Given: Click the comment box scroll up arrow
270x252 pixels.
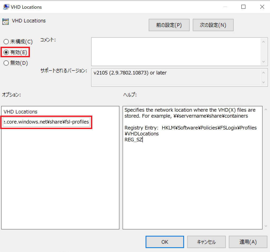Looking at the screenshot, I should point(263,42).
